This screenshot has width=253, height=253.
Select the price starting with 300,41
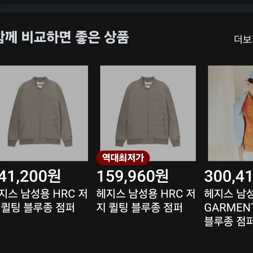pos(228,176)
